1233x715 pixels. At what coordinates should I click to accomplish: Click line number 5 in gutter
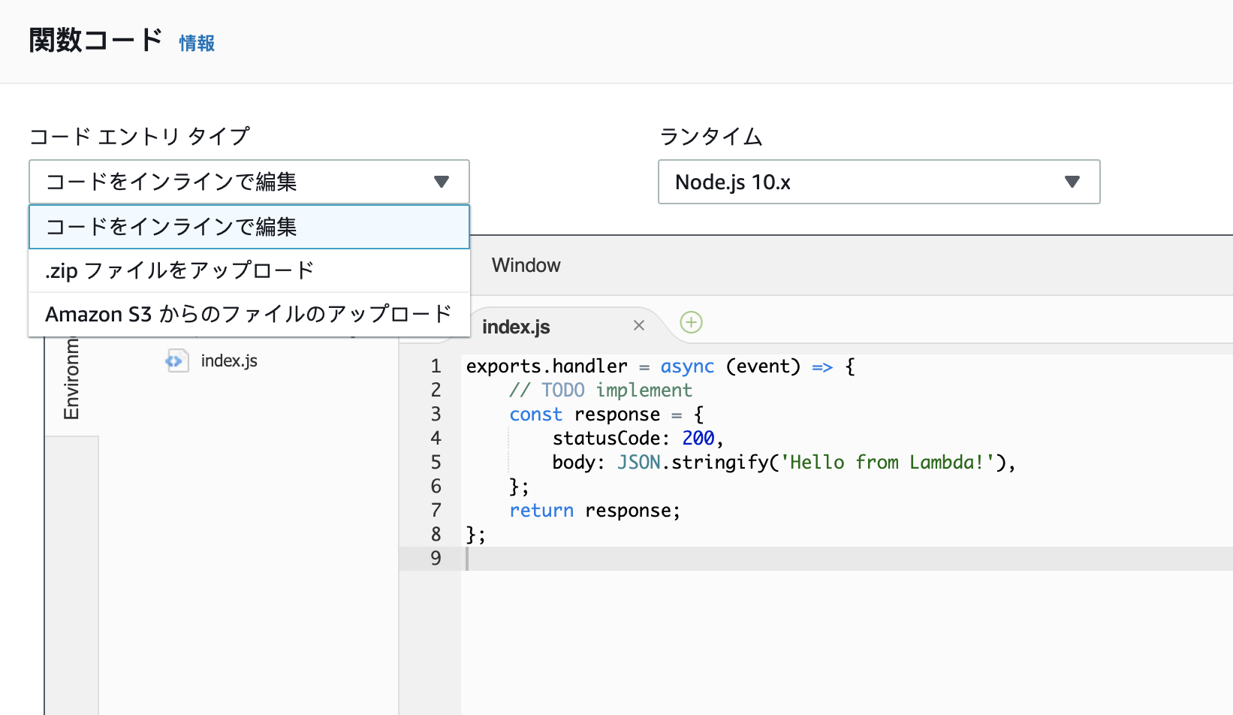(x=436, y=462)
